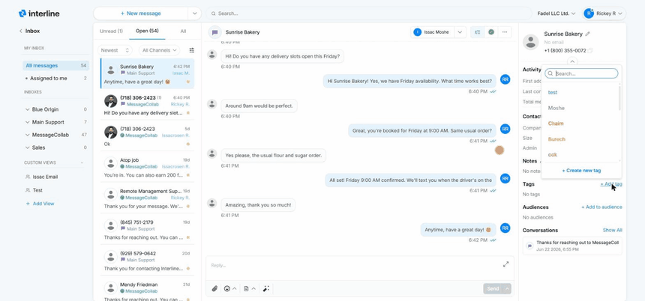Expand the Main Support inbox
The image size is (645, 301).
[28, 122]
